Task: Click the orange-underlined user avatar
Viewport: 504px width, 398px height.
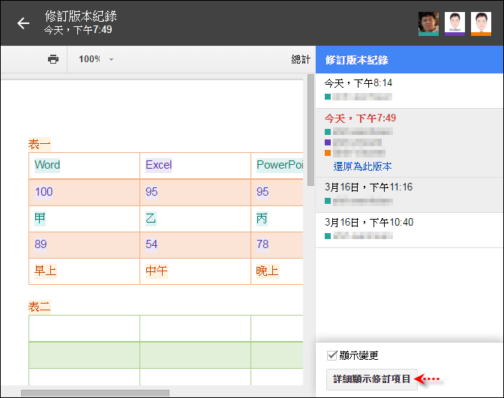Action: [x=481, y=24]
